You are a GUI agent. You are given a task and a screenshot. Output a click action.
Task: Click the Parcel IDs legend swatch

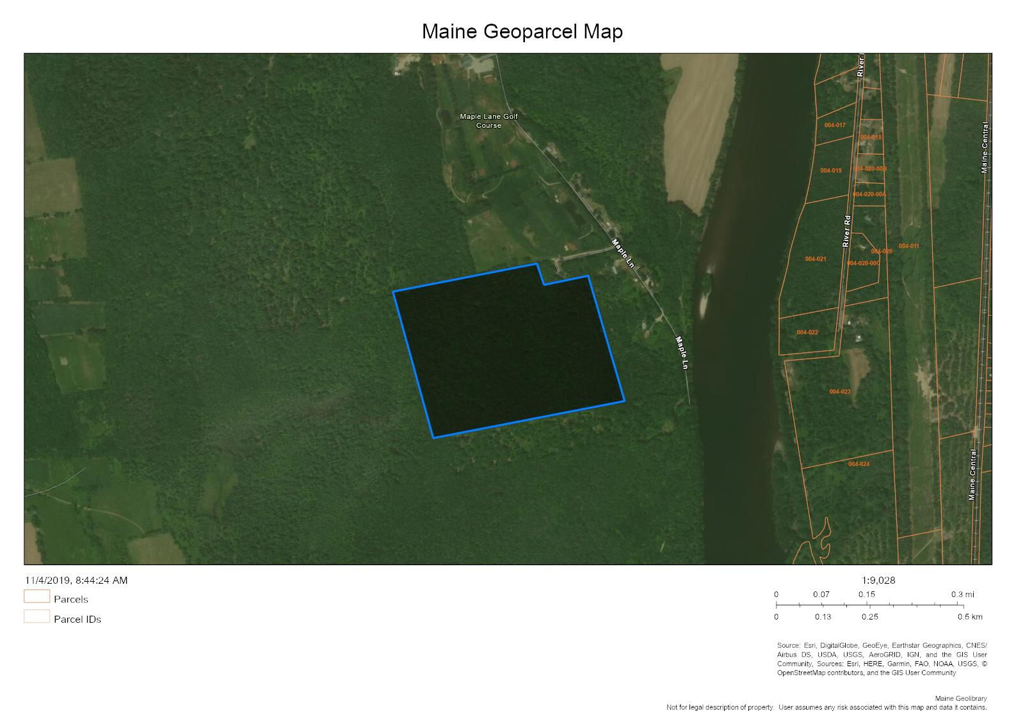[37, 616]
